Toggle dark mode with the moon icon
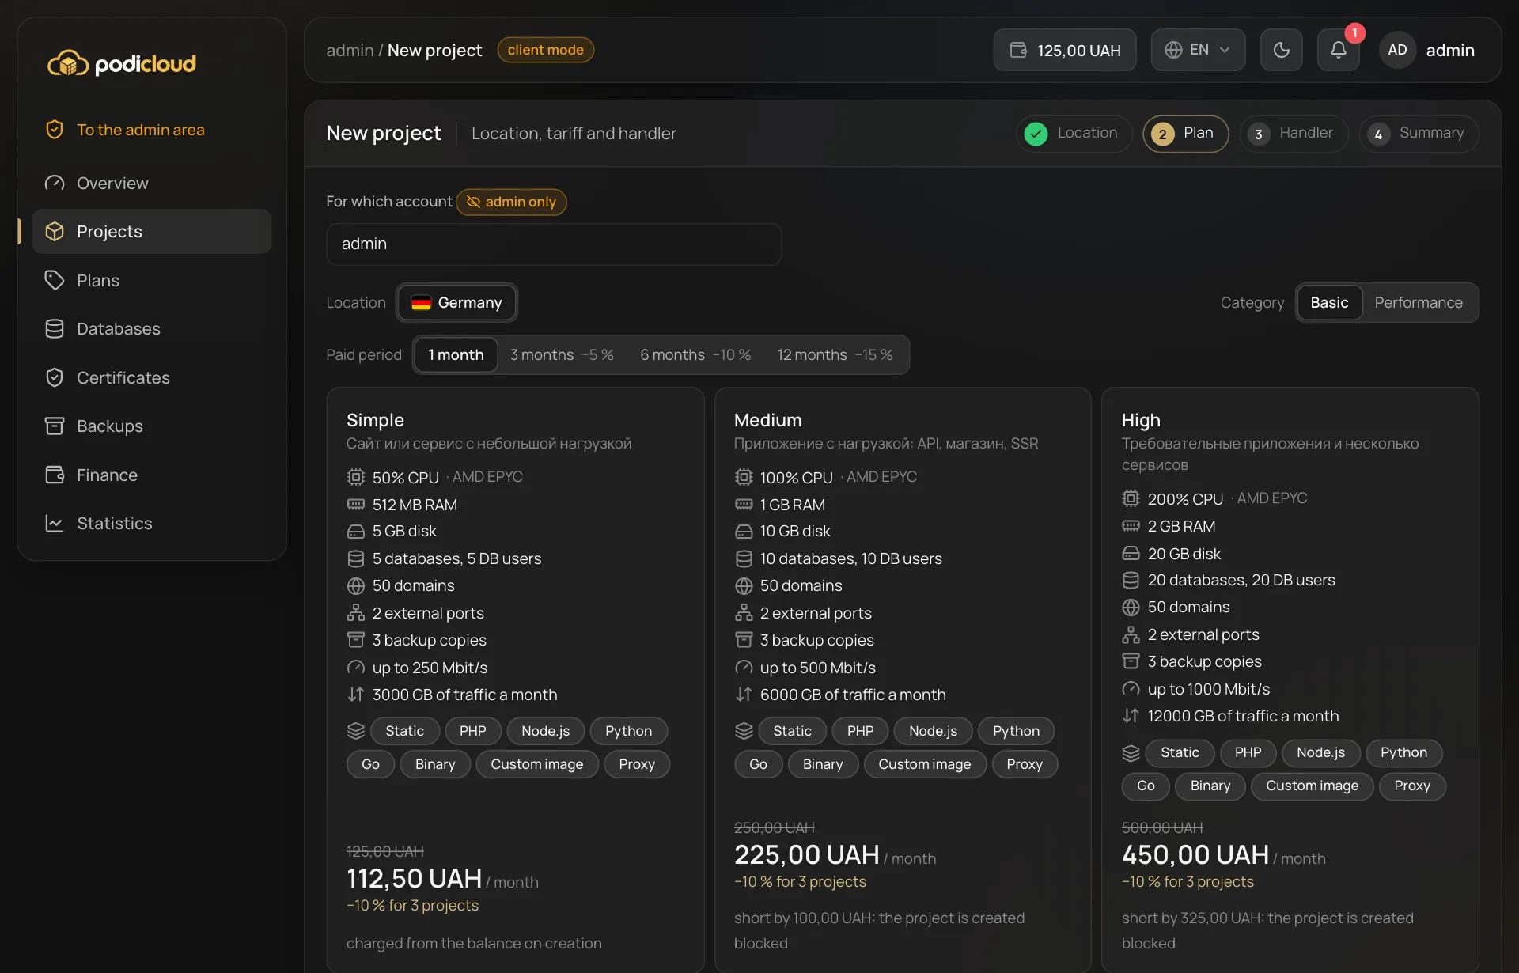The height and width of the screenshot is (973, 1519). click(x=1281, y=50)
